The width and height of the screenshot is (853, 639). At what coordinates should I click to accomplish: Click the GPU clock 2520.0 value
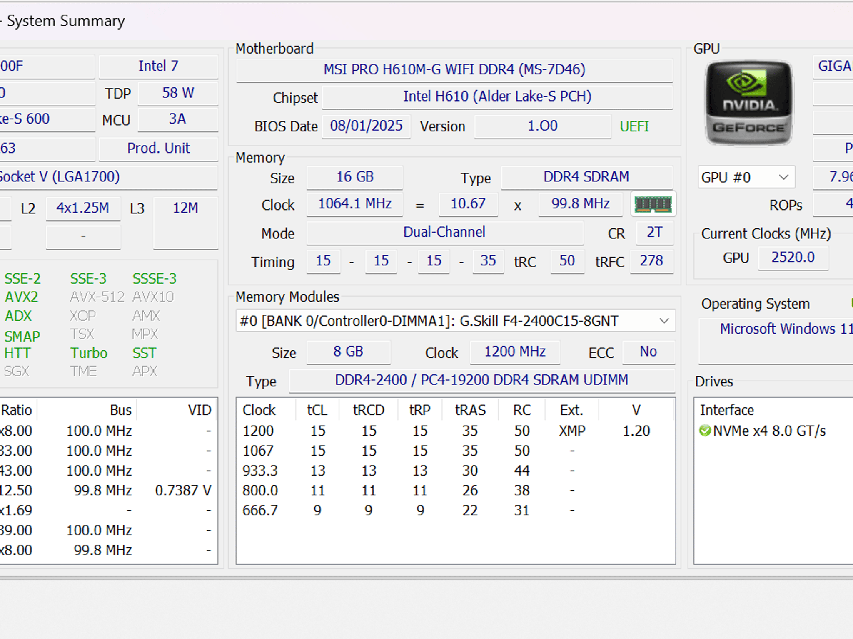click(x=793, y=258)
